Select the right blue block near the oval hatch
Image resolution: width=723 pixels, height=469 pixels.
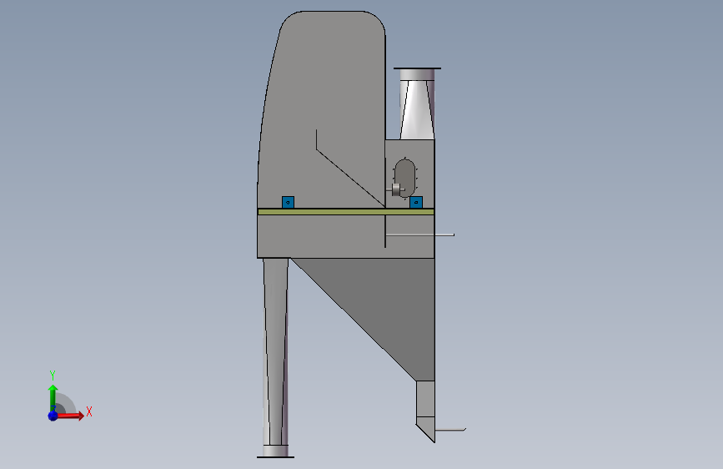click(416, 202)
